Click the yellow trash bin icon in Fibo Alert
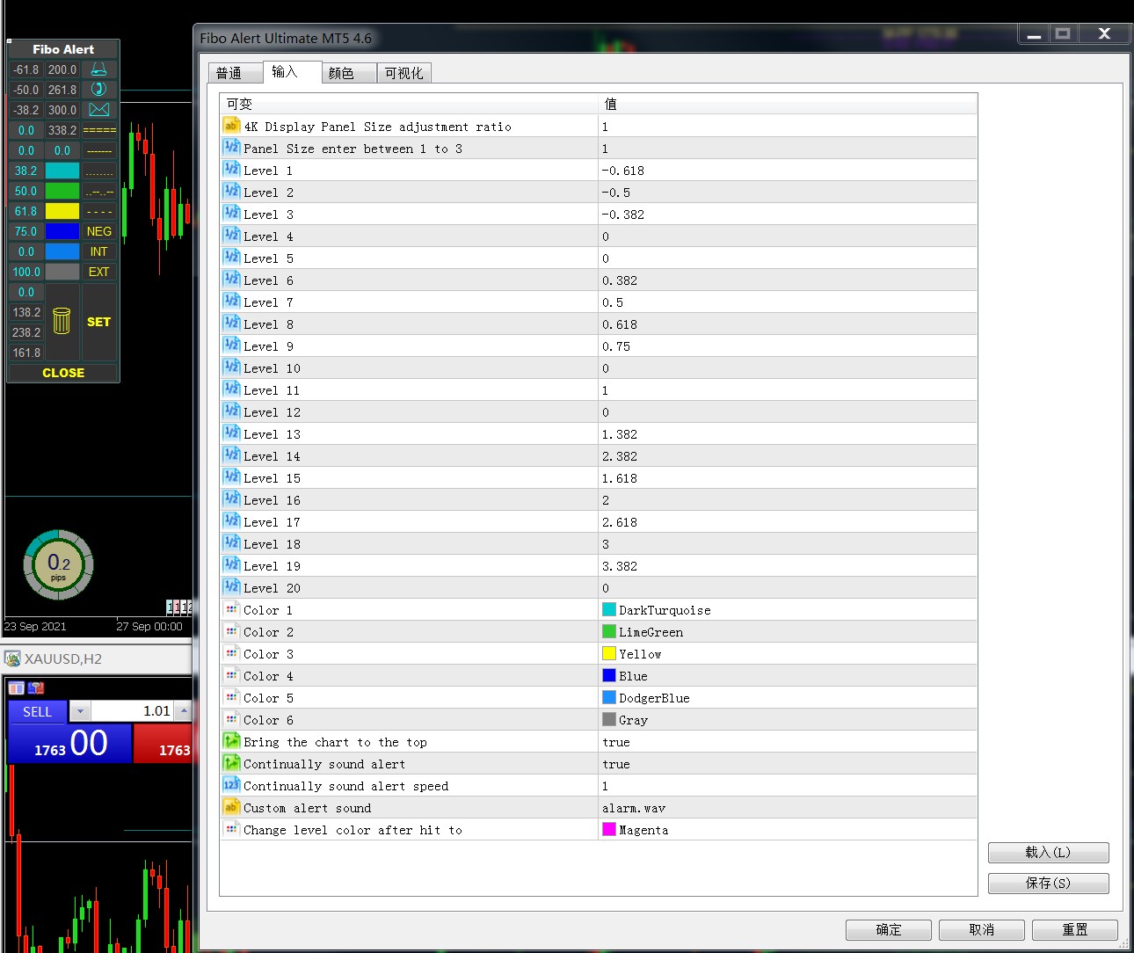This screenshot has height=953, width=1134. point(62,321)
